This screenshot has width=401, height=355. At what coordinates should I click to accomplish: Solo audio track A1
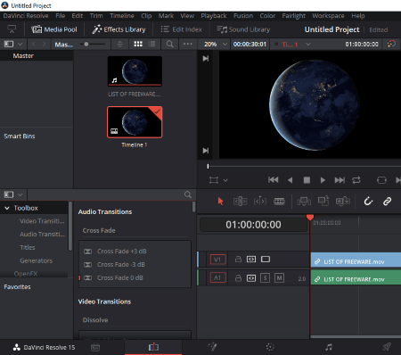point(265,278)
